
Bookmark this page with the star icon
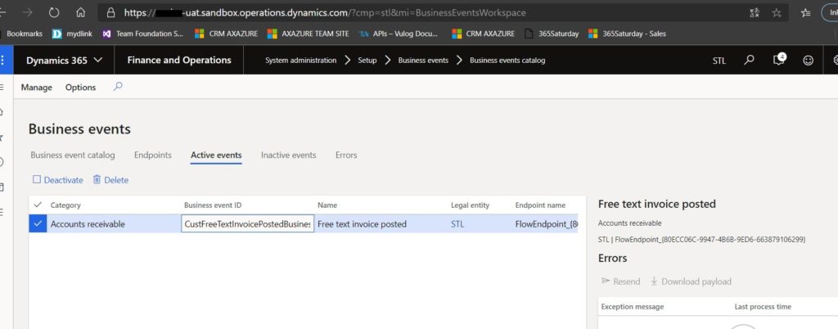777,13
